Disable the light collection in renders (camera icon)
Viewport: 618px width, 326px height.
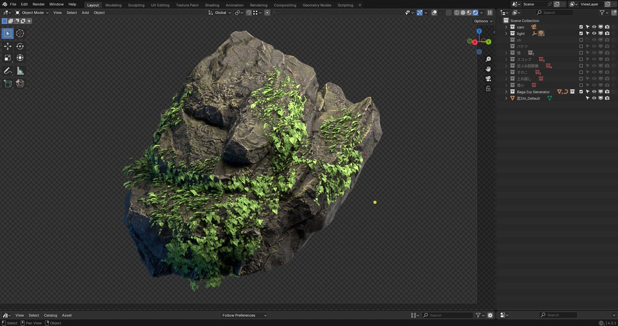[x=607, y=33]
